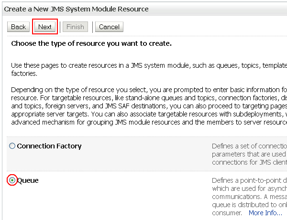Click the 'Choose the type of resource' heading

[x=91, y=44]
